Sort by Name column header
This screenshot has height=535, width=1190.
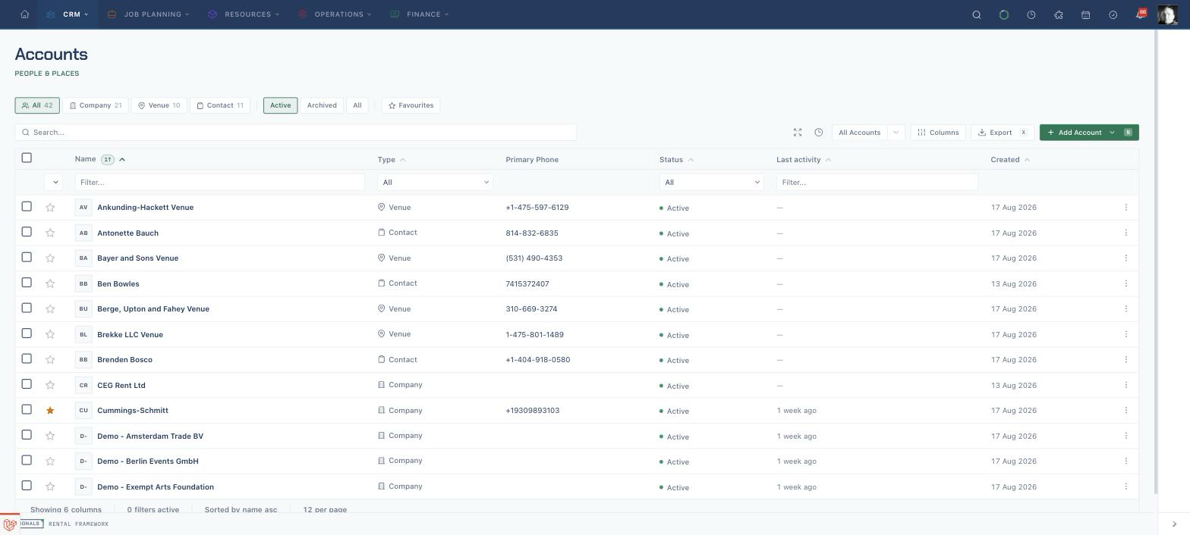[x=85, y=159]
